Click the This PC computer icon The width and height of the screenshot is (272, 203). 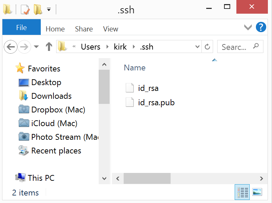pos(21,177)
